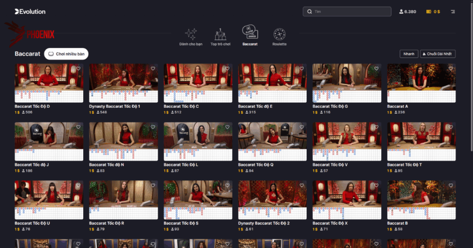Viewport: 473px width, 248px height.
Task: Select the Roulette category tab
Action: (x=279, y=37)
